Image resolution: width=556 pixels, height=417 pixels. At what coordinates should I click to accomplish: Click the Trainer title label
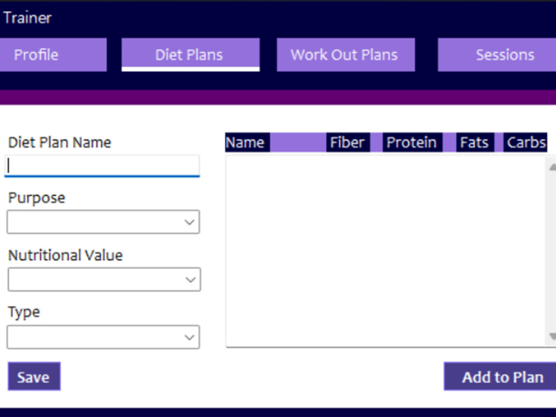point(27,17)
